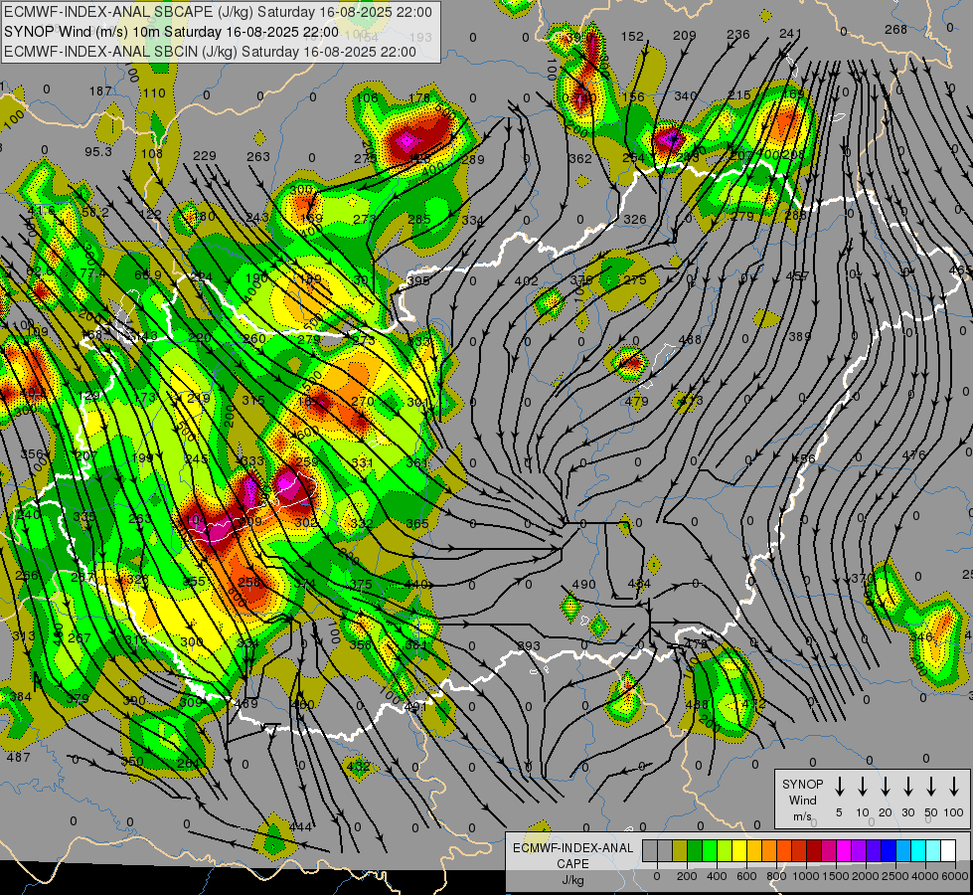
Task: Pick the pure yellow CAPE legend swatch
Action: [739, 850]
